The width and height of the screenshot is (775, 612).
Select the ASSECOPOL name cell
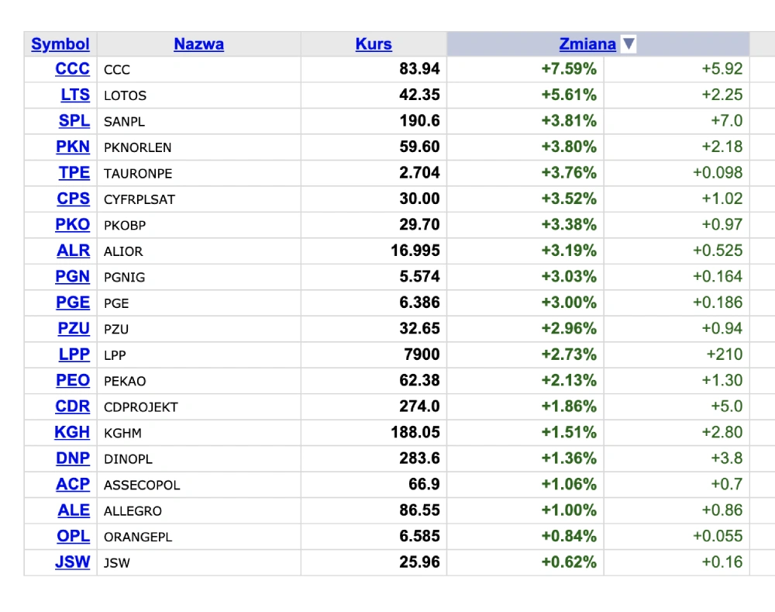click(x=198, y=485)
